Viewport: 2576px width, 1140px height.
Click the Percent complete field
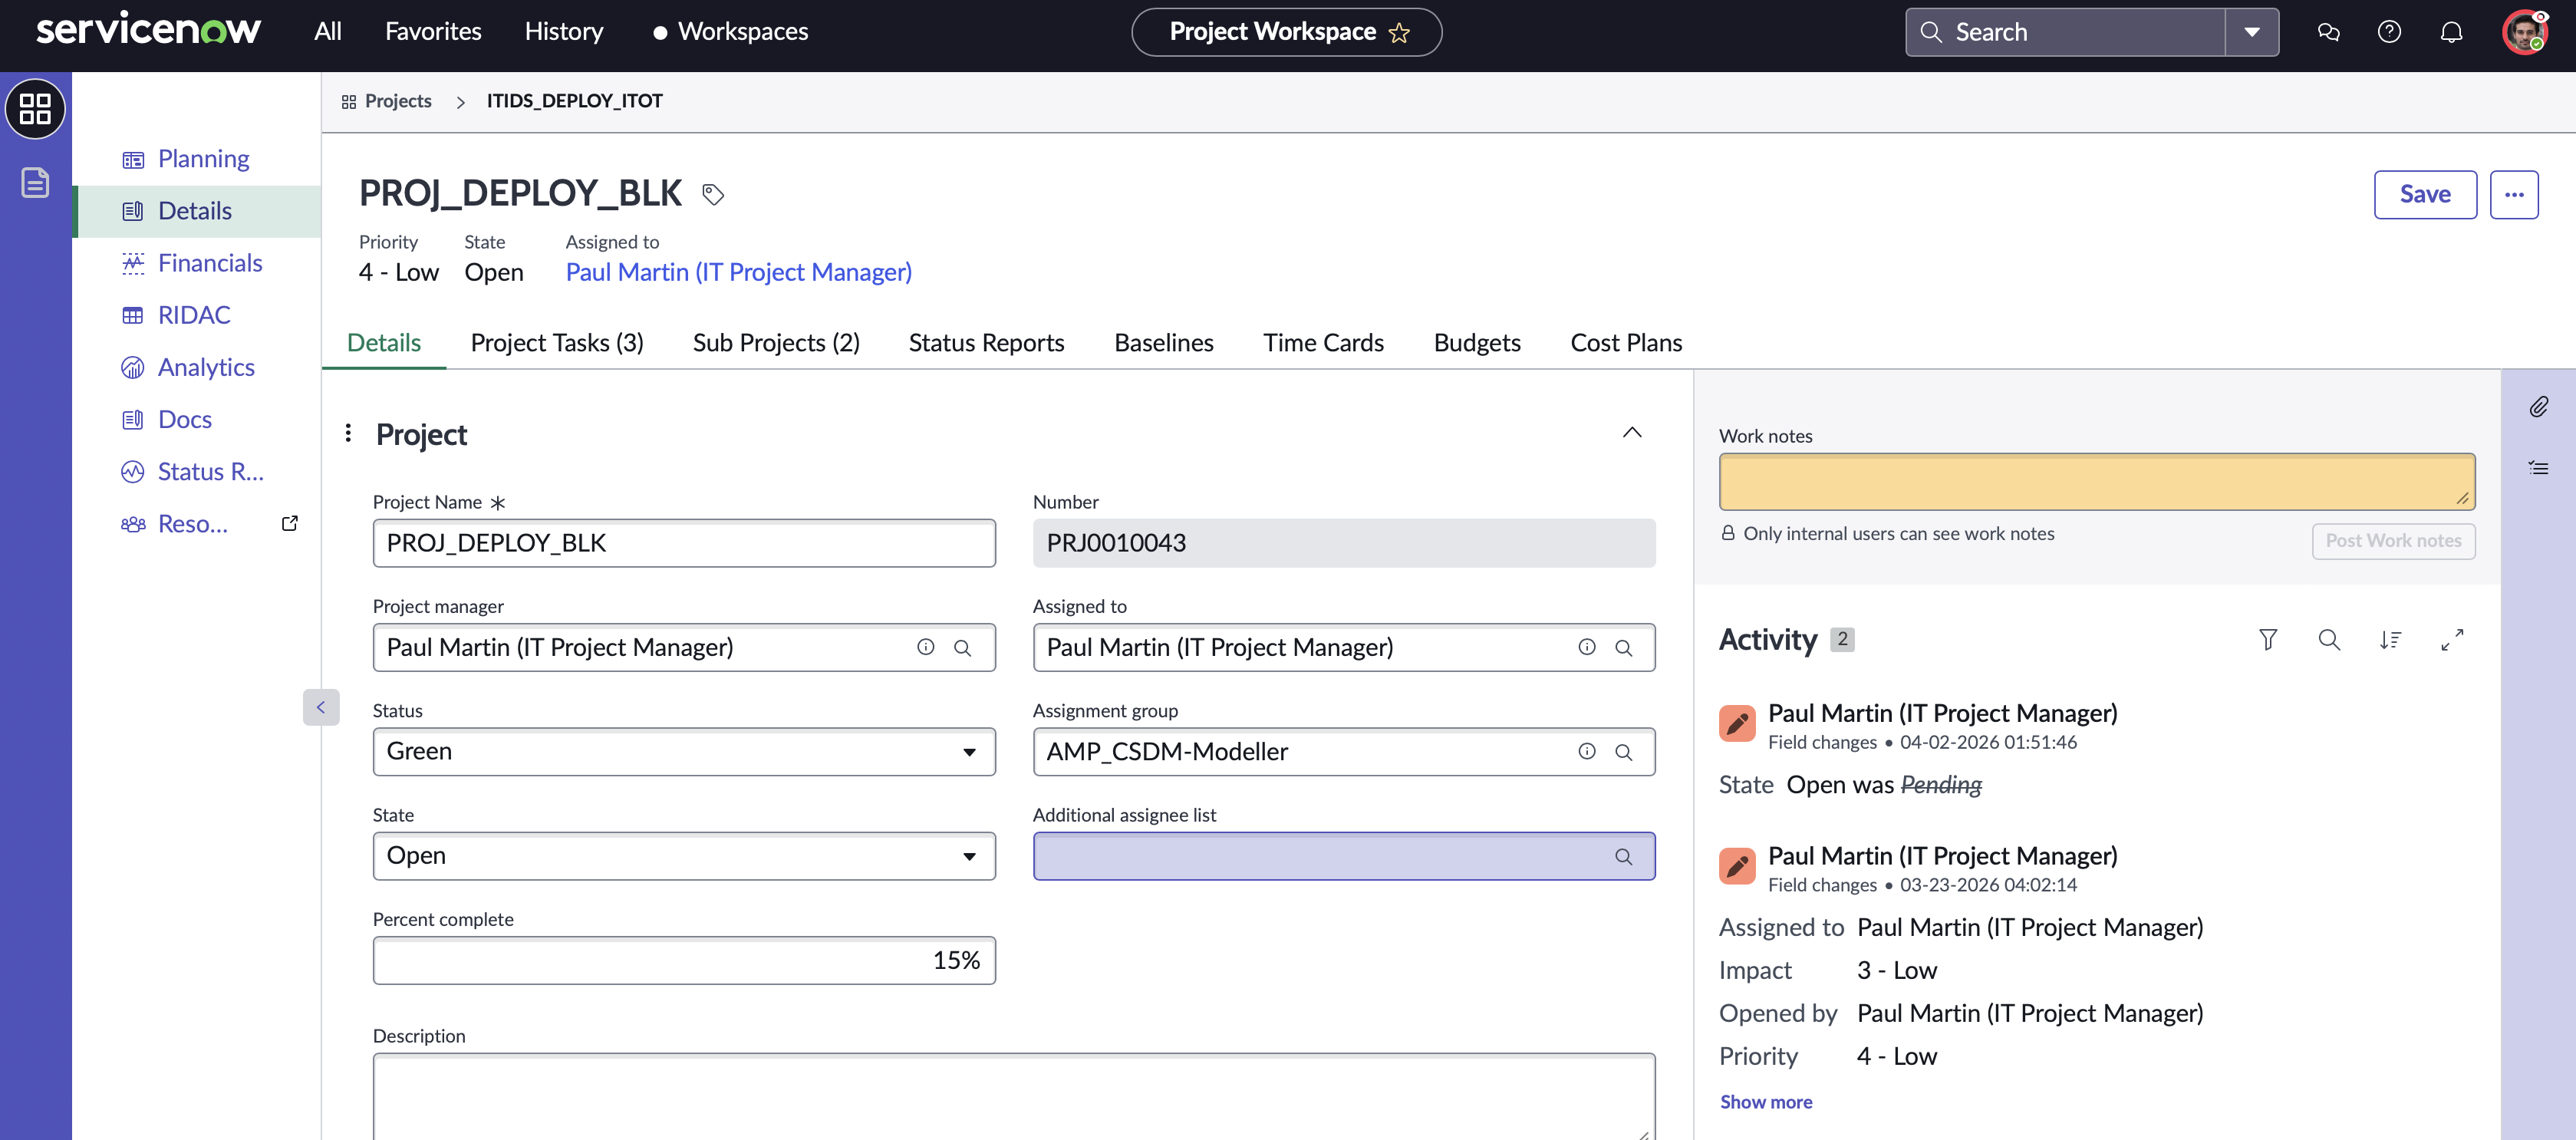pos(684,961)
